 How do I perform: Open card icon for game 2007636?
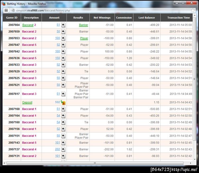pos(63,58)
